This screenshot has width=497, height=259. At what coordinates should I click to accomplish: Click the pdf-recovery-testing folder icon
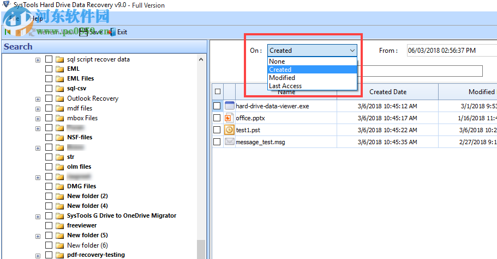59,255
